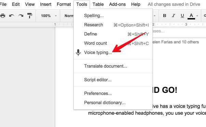This screenshot has height=127, width=206.
Task: Open Script editor... from Tools menu
Action: (113, 80)
